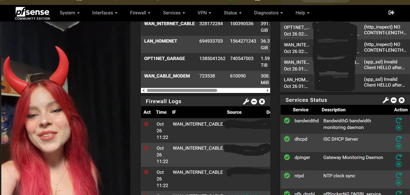Click the spp_ssl Invalid Client HELLO alert in LAN_HOM row
This screenshot has height=195, width=410.
tap(384, 82)
